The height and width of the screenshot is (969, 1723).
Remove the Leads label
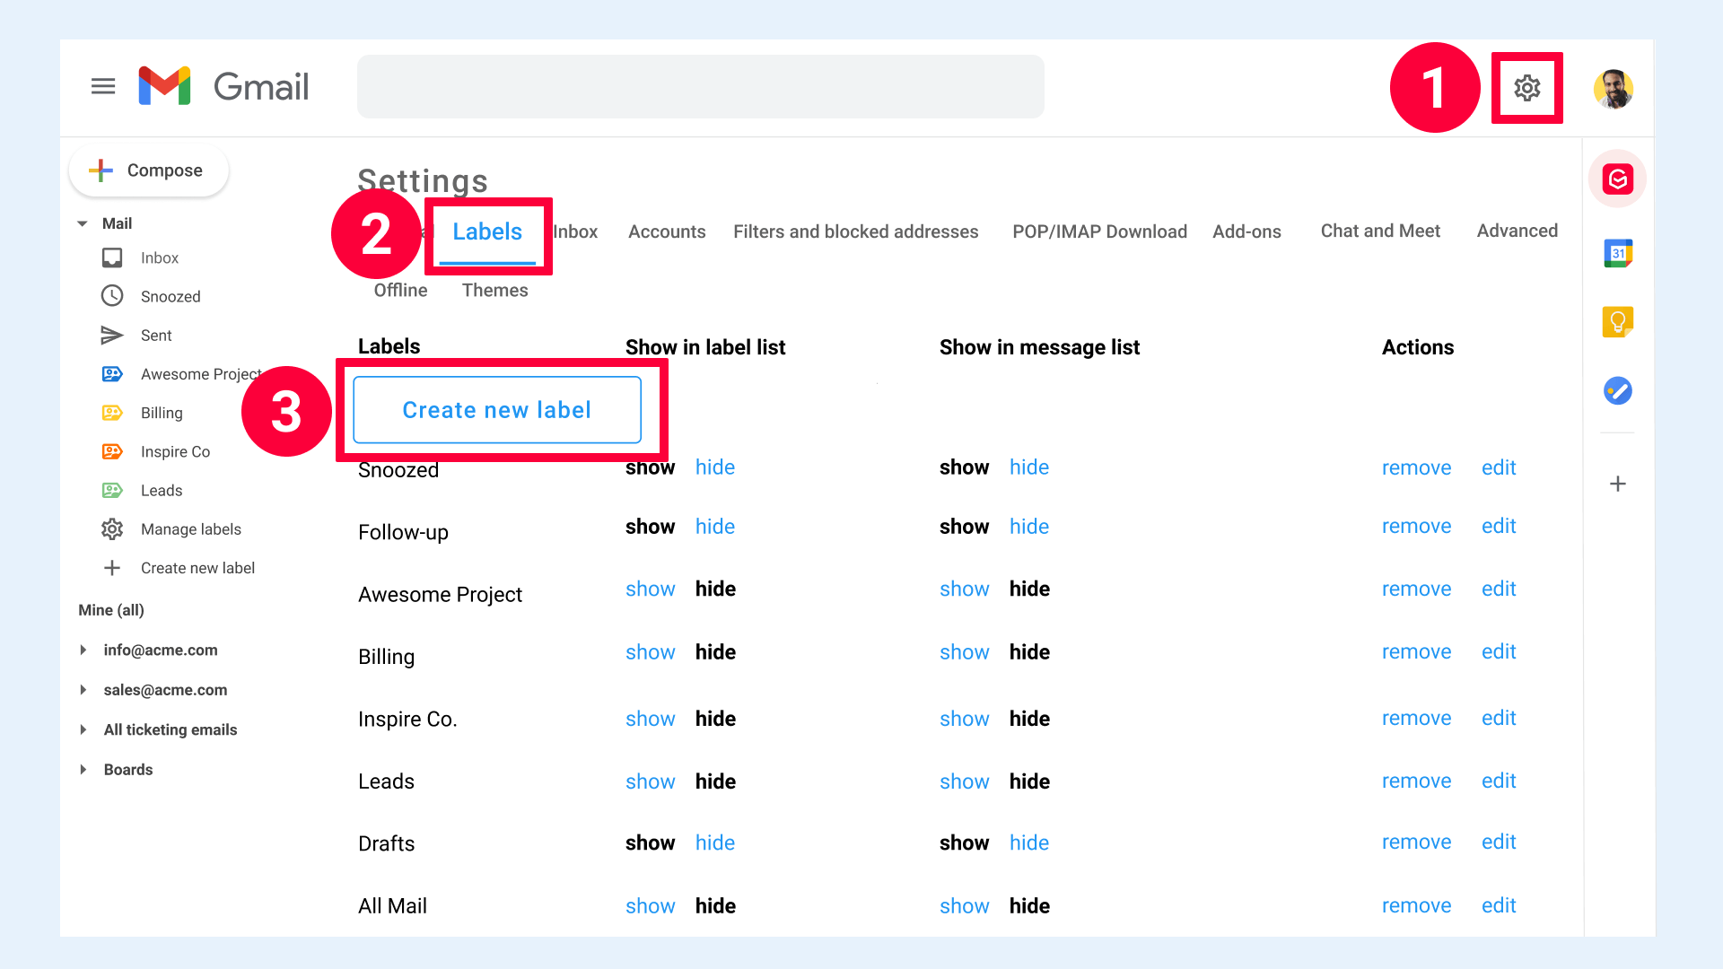coord(1416,781)
